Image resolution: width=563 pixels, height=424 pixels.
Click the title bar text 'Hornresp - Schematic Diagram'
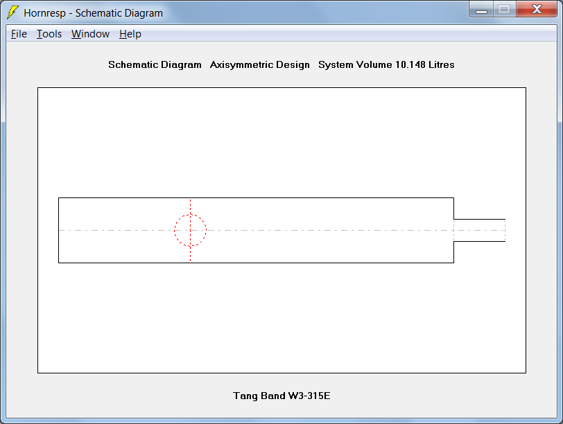(94, 13)
